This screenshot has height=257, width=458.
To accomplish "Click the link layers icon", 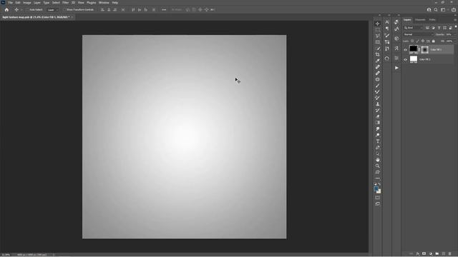I will coord(411,253).
